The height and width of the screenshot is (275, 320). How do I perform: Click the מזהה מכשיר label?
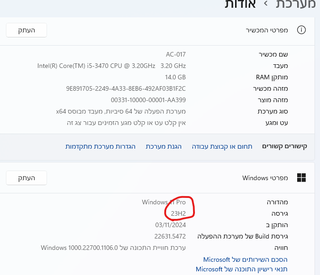click(270, 88)
